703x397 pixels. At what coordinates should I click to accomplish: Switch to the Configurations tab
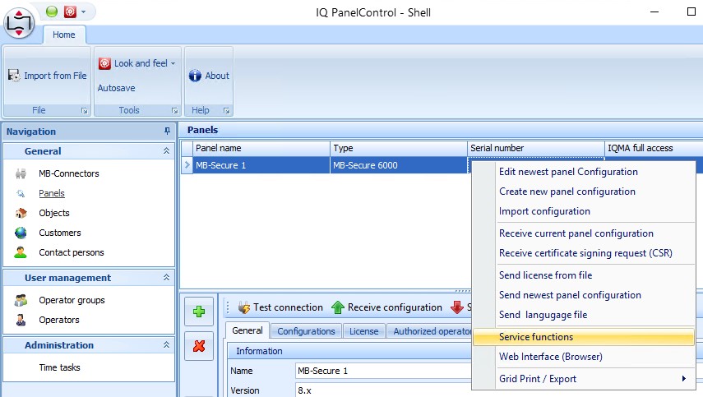[x=306, y=331]
